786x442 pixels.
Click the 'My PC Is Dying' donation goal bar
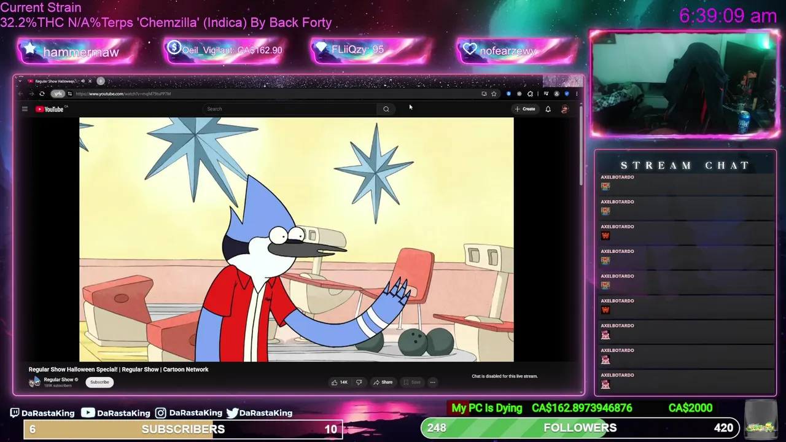[582, 408]
